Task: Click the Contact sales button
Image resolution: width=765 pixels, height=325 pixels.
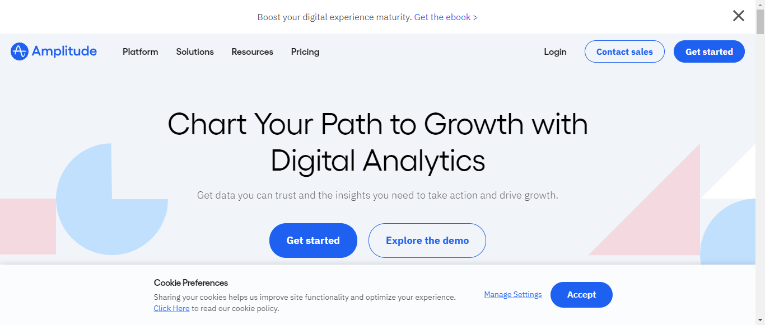Action: pyautogui.click(x=624, y=51)
